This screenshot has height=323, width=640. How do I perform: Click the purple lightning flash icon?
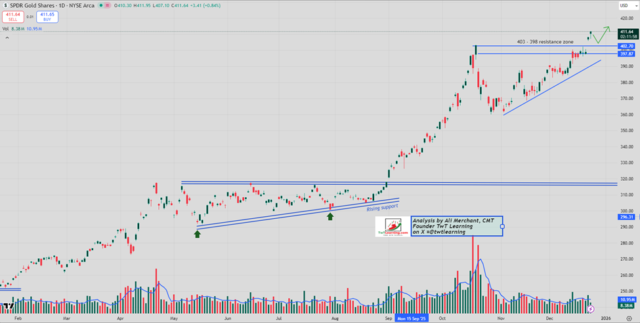590,308
